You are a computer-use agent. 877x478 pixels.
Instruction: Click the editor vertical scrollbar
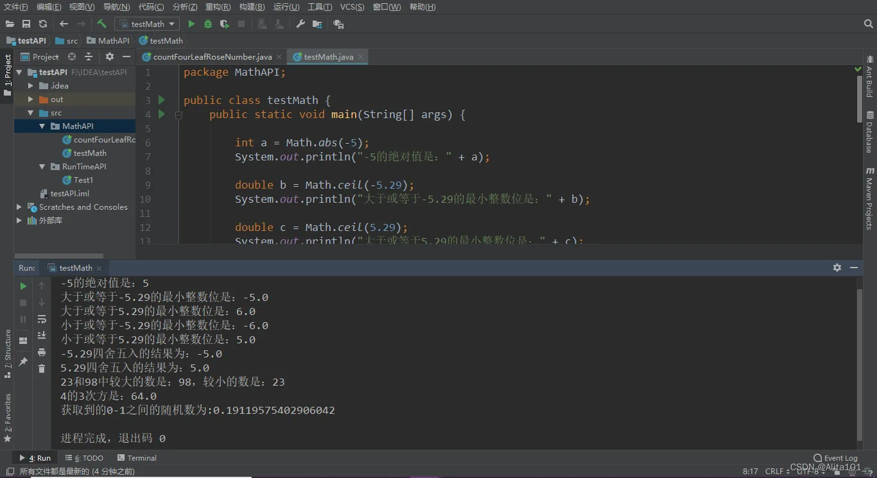pyautogui.click(x=860, y=99)
